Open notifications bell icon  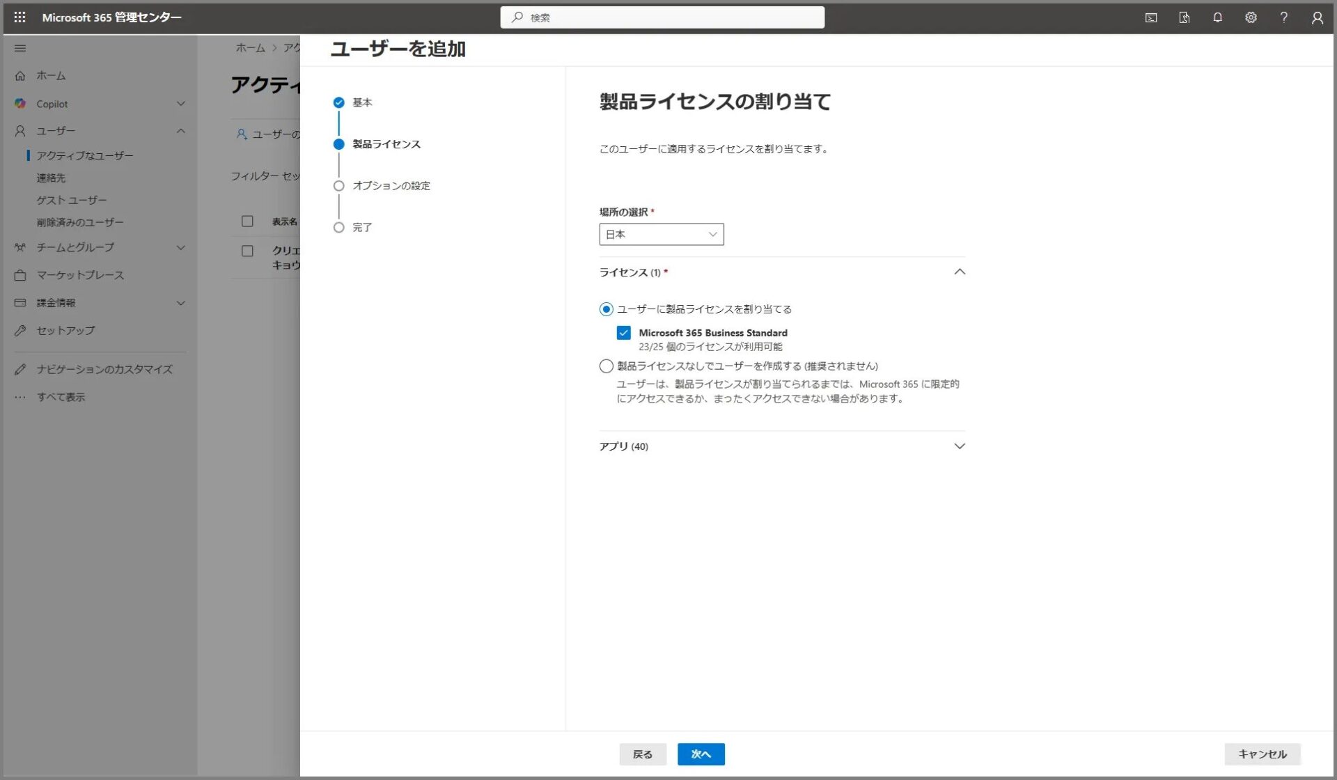tap(1217, 17)
